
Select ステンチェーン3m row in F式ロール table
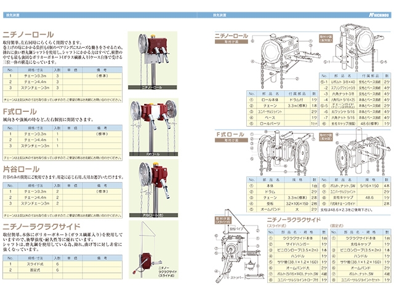(x=63, y=146)
